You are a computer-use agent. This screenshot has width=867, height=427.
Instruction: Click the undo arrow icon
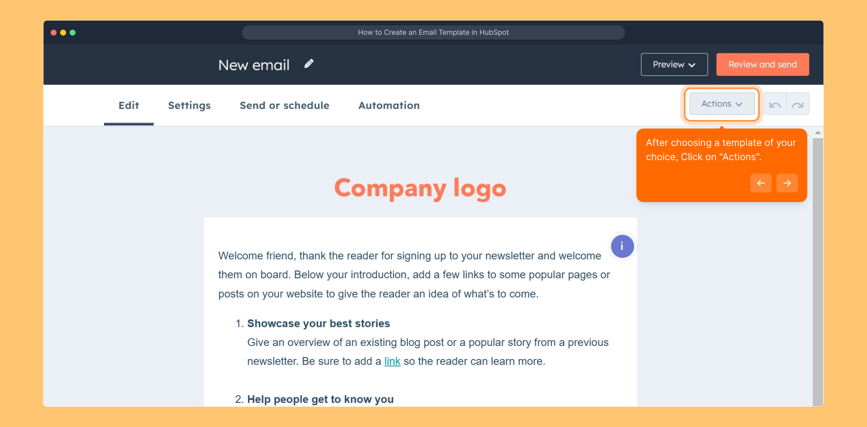[x=775, y=105]
